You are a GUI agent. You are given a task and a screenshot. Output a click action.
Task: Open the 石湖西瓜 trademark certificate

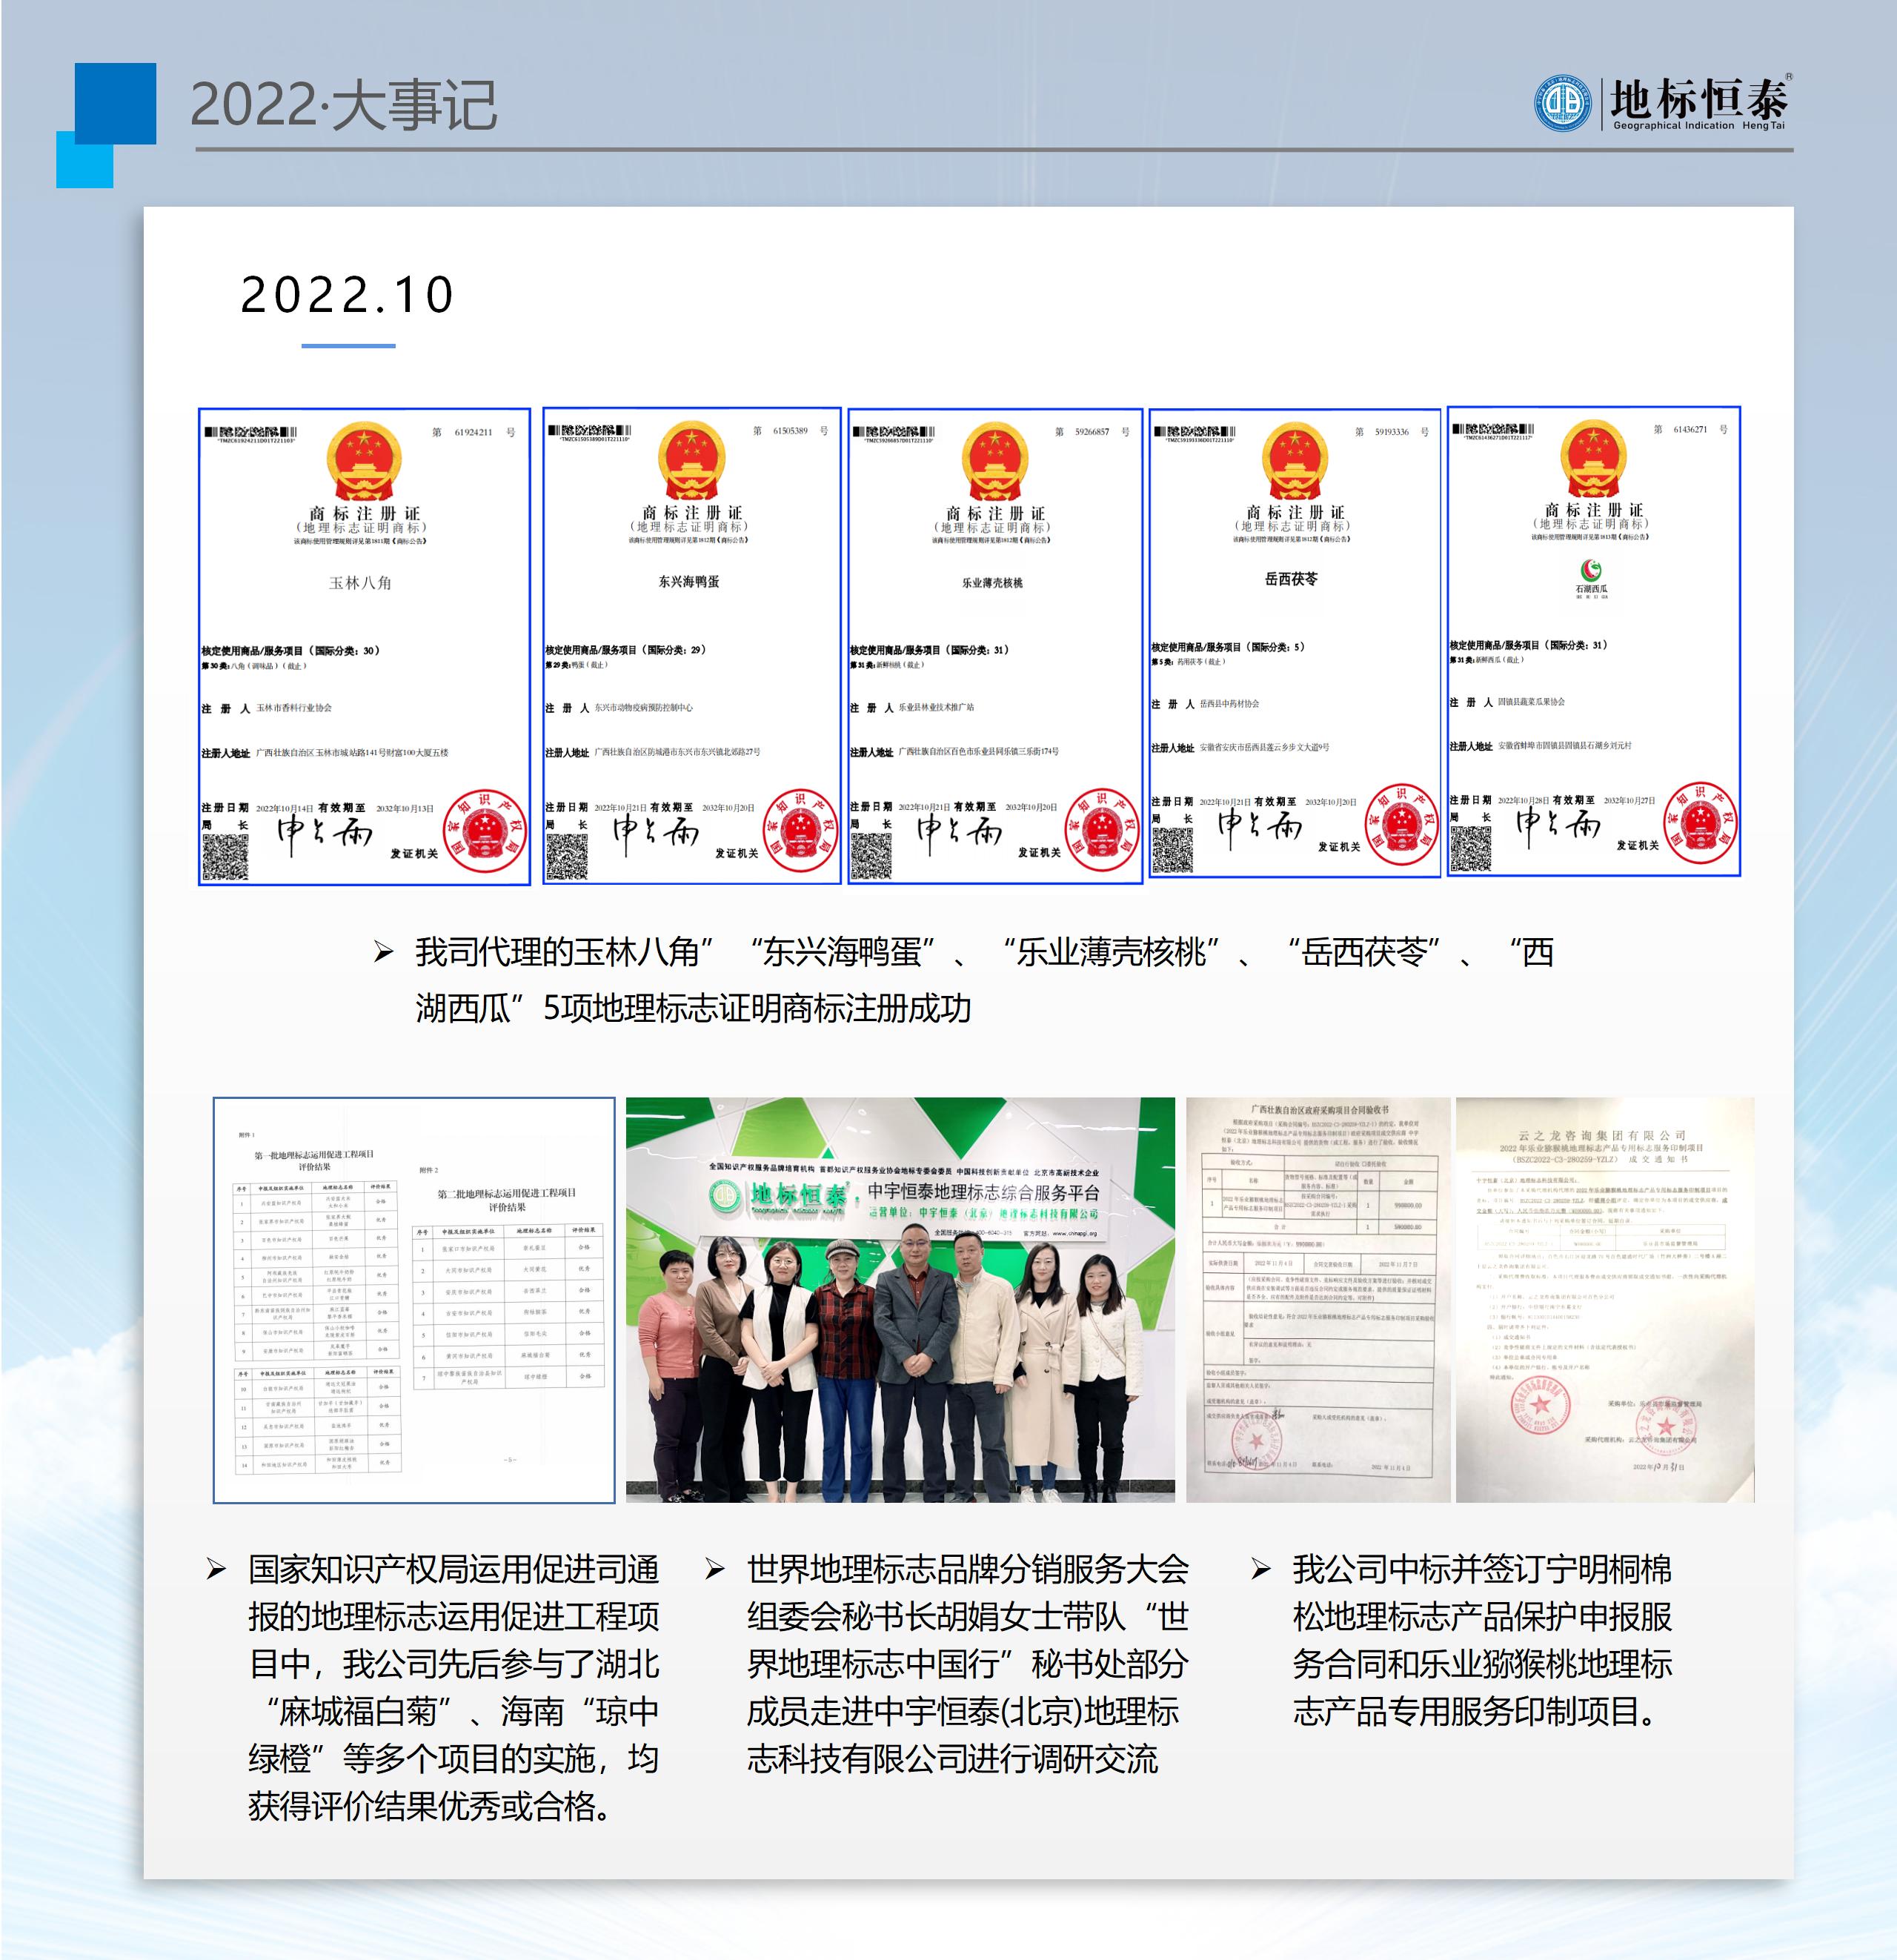click(x=1594, y=641)
